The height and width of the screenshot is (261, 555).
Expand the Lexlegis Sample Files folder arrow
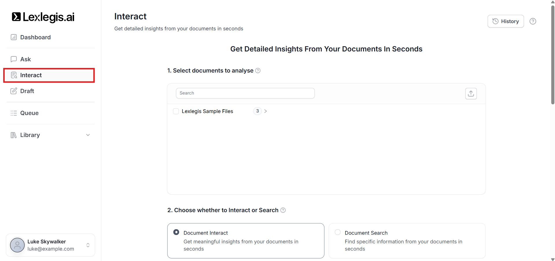(265, 111)
